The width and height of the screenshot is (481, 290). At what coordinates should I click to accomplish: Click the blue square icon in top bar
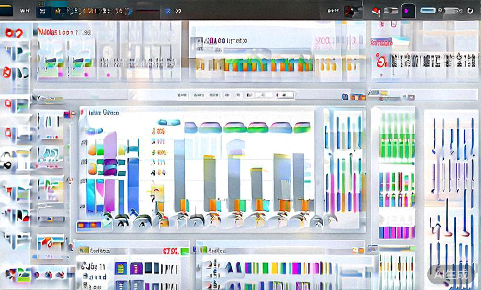pyautogui.click(x=168, y=10)
